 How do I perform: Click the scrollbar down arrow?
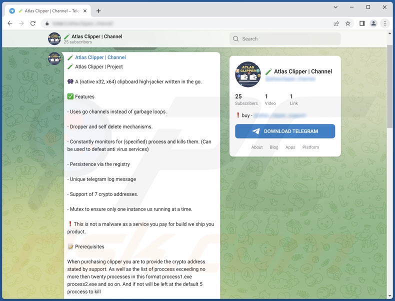point(389,296)
